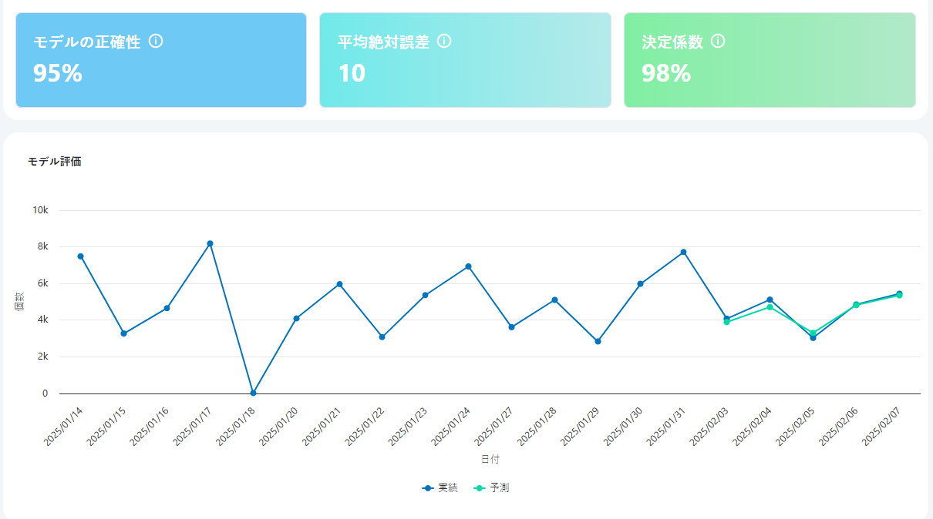Screen dimensions: 933x519
Task: Click the 実績 data point at 2025/01/31
Action: click(x=683, y=252)
